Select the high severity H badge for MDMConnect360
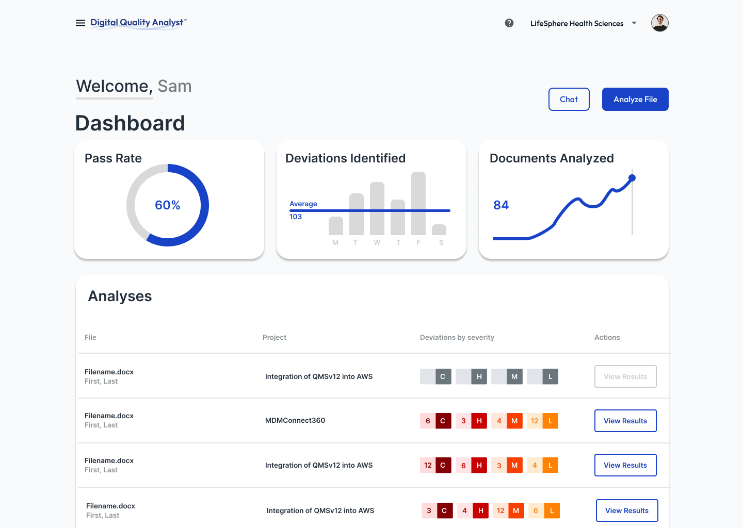This screenshot has width=743, height=528. tap(479, 421)
